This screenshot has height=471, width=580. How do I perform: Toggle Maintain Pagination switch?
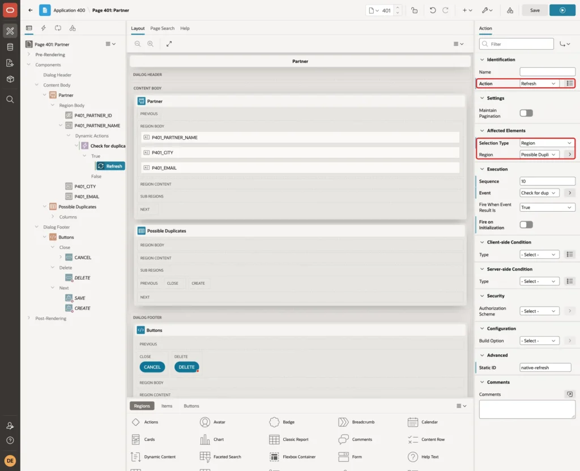(526, 113)
